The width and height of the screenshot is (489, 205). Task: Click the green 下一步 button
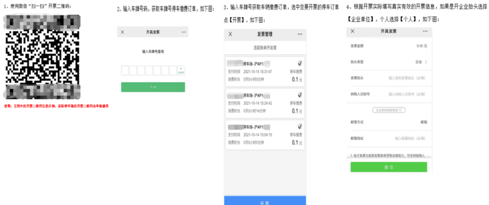(x=153, y=87)
